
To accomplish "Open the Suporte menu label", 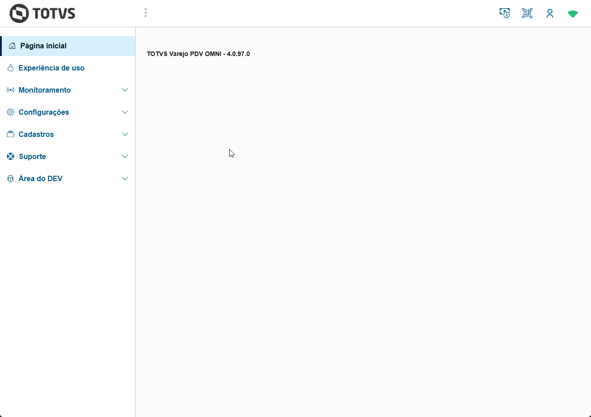I will [32, 157].
